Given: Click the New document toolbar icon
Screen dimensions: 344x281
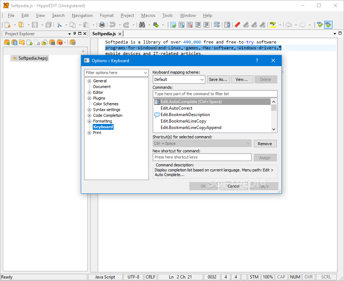Looking at the screenshot, I should pyautogui.click(x=7, y=25).
